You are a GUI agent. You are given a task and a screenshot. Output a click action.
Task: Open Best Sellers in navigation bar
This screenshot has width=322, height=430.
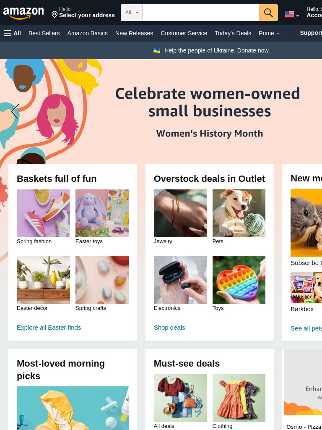pyautogui.click(x=44, y=33)
